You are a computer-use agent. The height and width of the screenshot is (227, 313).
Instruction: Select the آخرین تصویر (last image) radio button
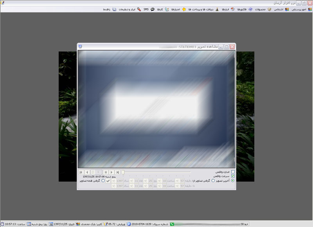[233, 181]
